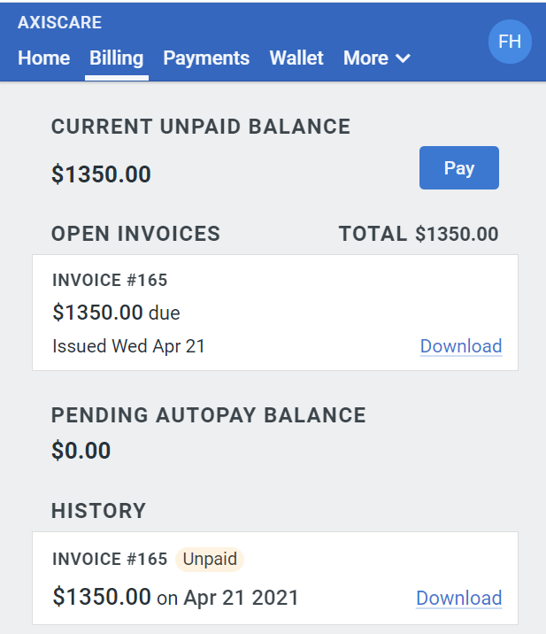Select the Invoice #165 card under Open Invoices
This screenshot has height=634, width=546.
click(275, 313)
